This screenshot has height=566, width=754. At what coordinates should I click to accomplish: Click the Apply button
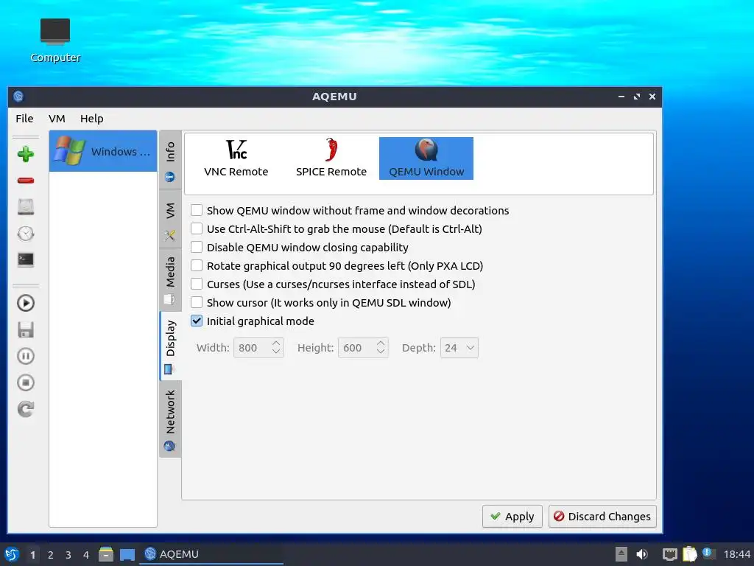coord(512,517)
